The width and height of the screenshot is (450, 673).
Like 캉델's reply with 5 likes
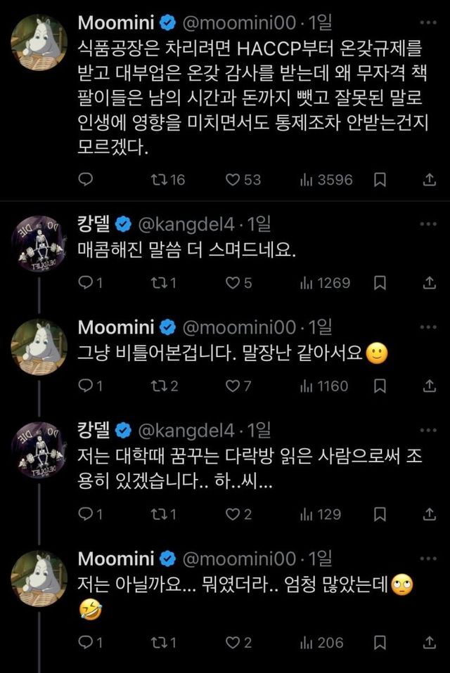tap(233, 282)
